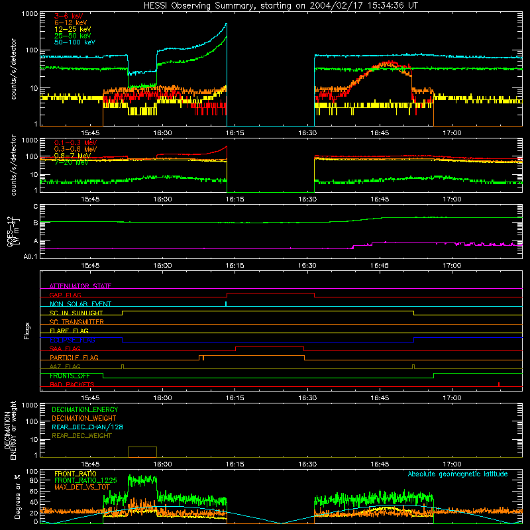Screen dimensions: 530x530
Task: Click the vertical Flags axis label
Action: tap(27, 331)
